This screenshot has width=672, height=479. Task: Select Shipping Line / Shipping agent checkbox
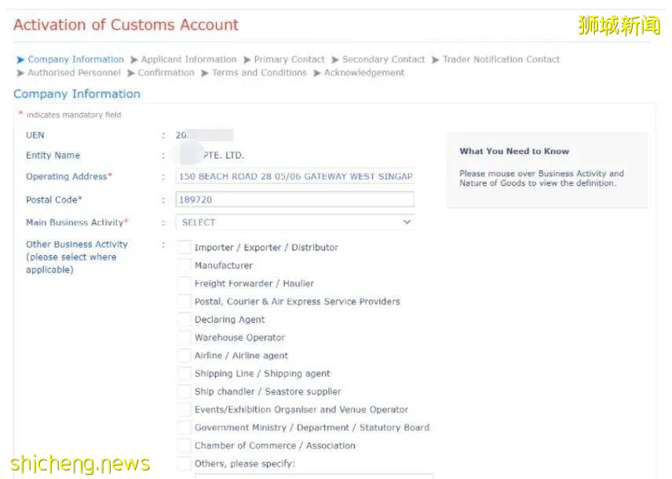[x=184, y=374]
